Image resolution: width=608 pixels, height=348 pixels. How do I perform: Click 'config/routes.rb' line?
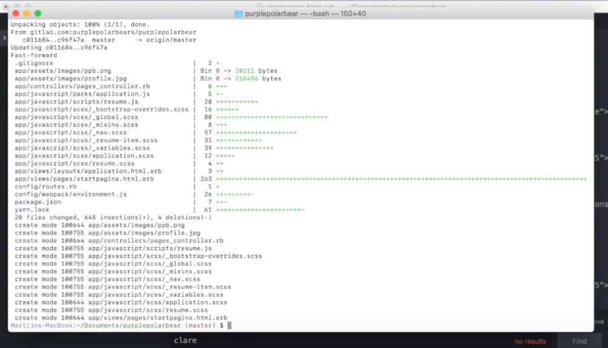coord(45,187)
